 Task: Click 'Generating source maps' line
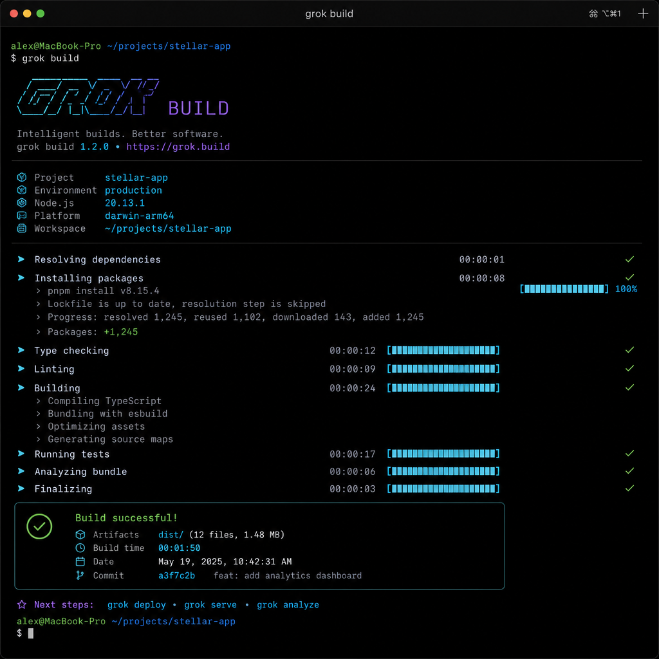110,439
